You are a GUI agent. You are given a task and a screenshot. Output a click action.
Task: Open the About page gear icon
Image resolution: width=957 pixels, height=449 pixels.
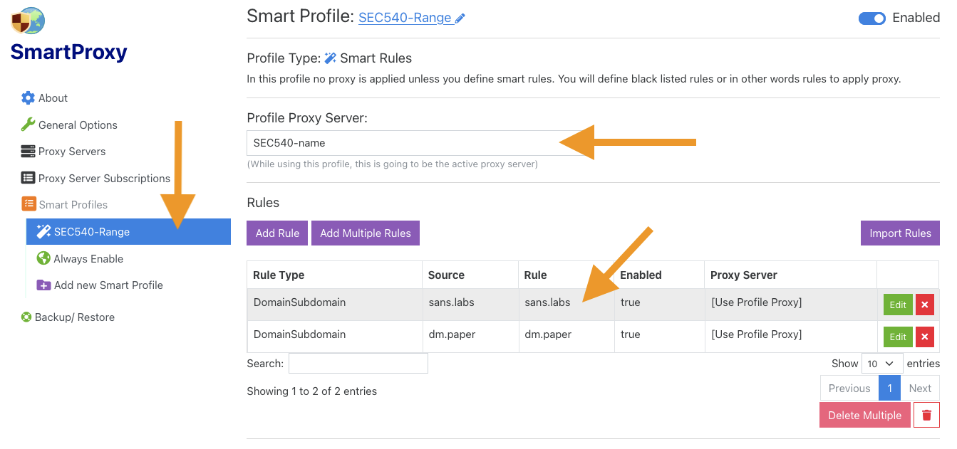(28, 98)
